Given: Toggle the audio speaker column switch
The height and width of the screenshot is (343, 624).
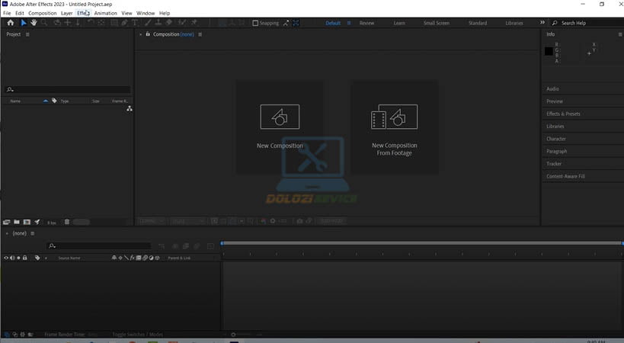Looking at the screenshot, I should tap(12, 258).
